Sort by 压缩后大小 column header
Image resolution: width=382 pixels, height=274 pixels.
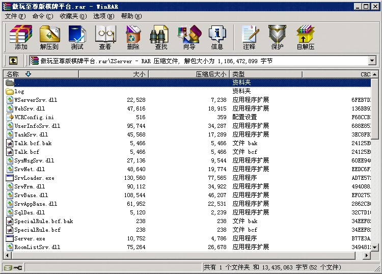point(211,74)
